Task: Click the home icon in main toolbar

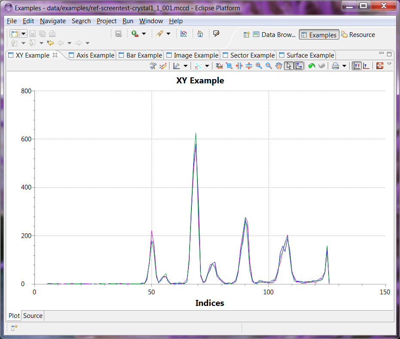Action: (200, 34)
